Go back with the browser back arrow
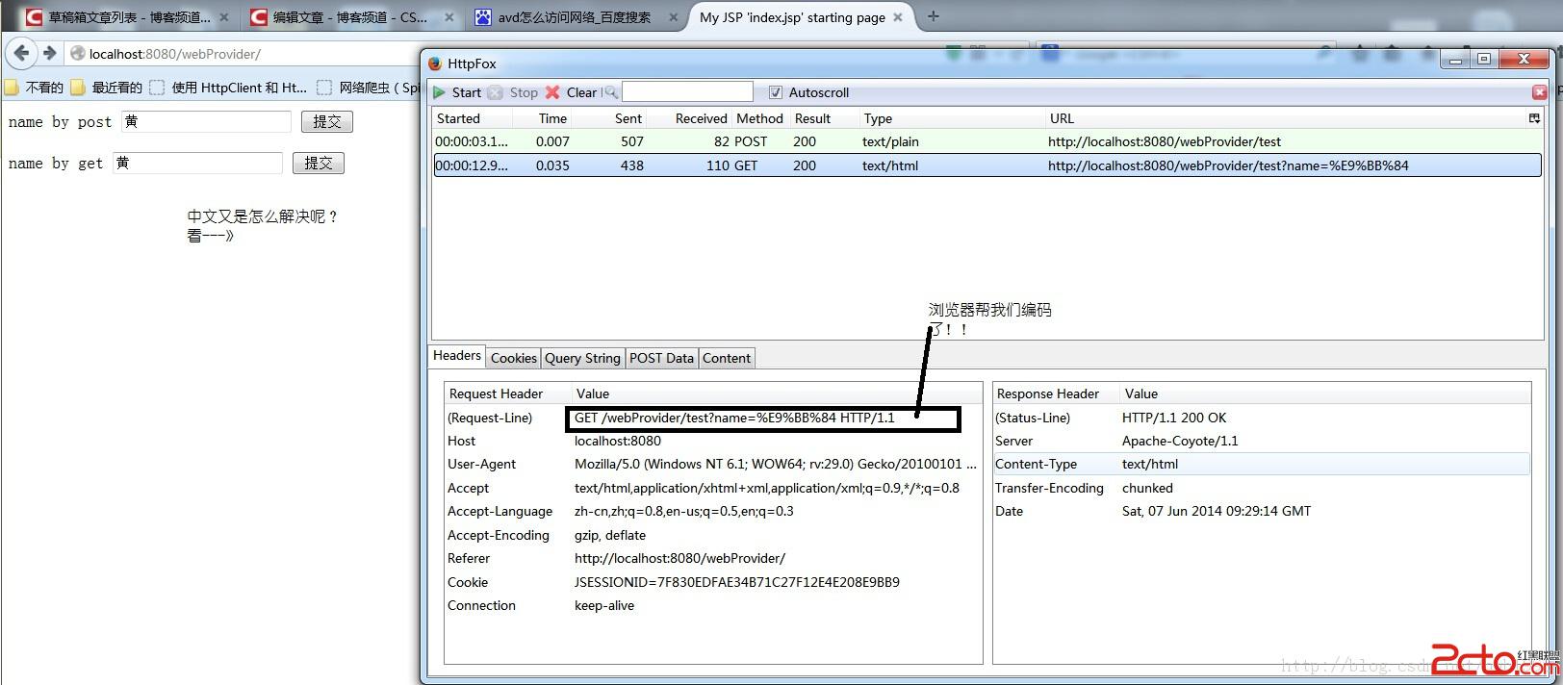The width and height of the screenshot is (1563, 685). click(x=22, y=53)
